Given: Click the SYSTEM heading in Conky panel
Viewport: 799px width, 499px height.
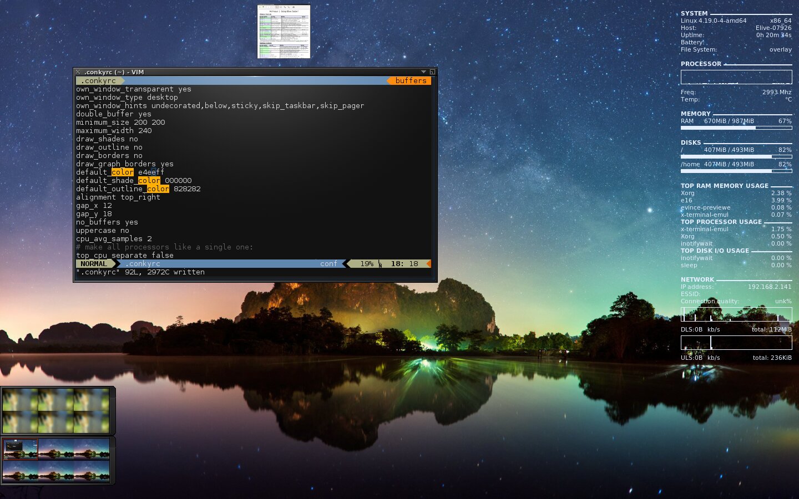Looking at the screenshot, I should coord(694,13).
